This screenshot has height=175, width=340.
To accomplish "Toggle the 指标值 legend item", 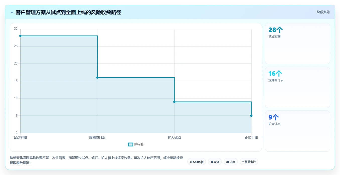I will coord(136,144).
